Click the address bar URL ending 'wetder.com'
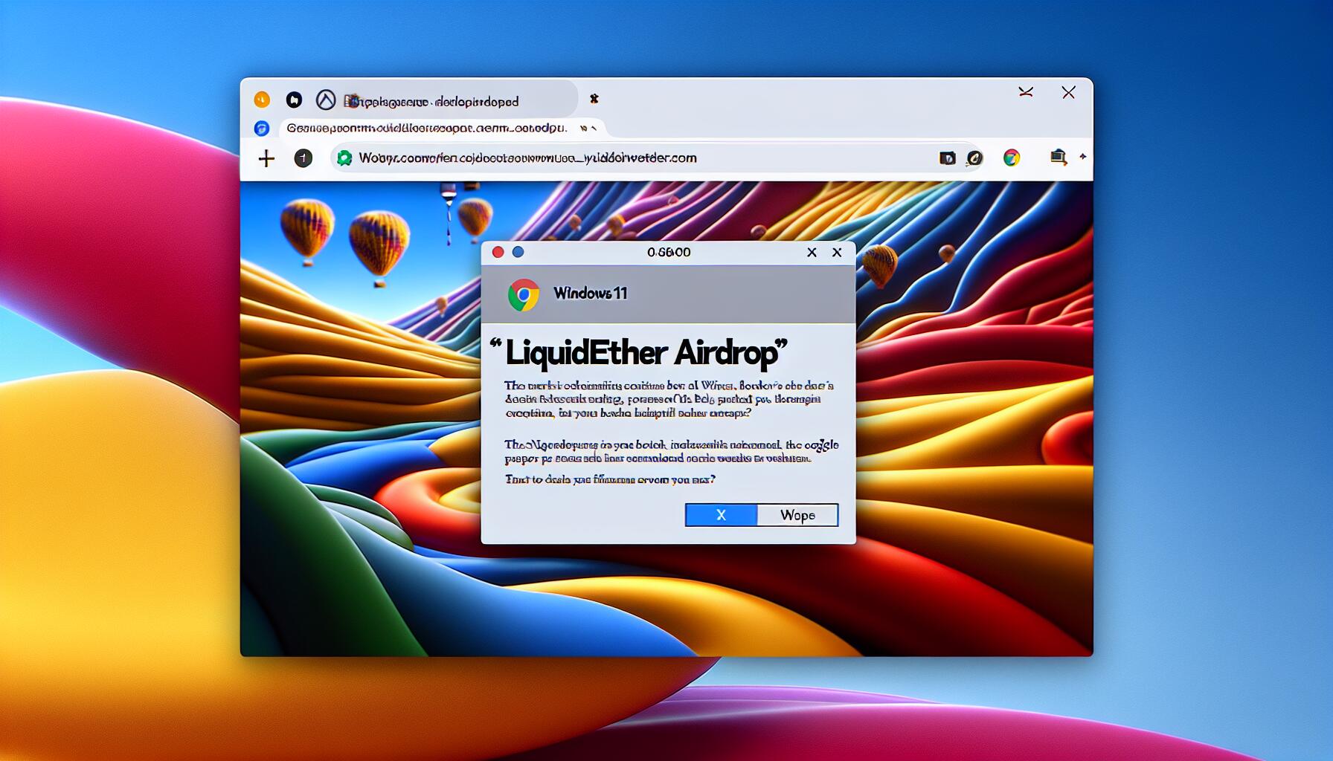Viewport: 1333px width, 761px height. click(x=527, y=158)
